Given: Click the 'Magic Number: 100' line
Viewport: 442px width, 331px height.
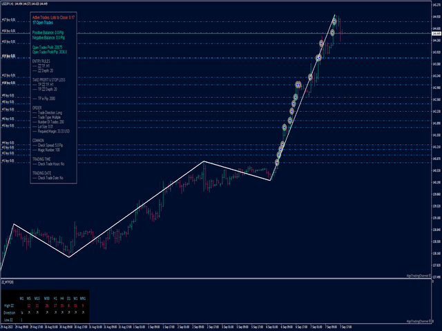Looking at the screenshot, I should [46, 150].
